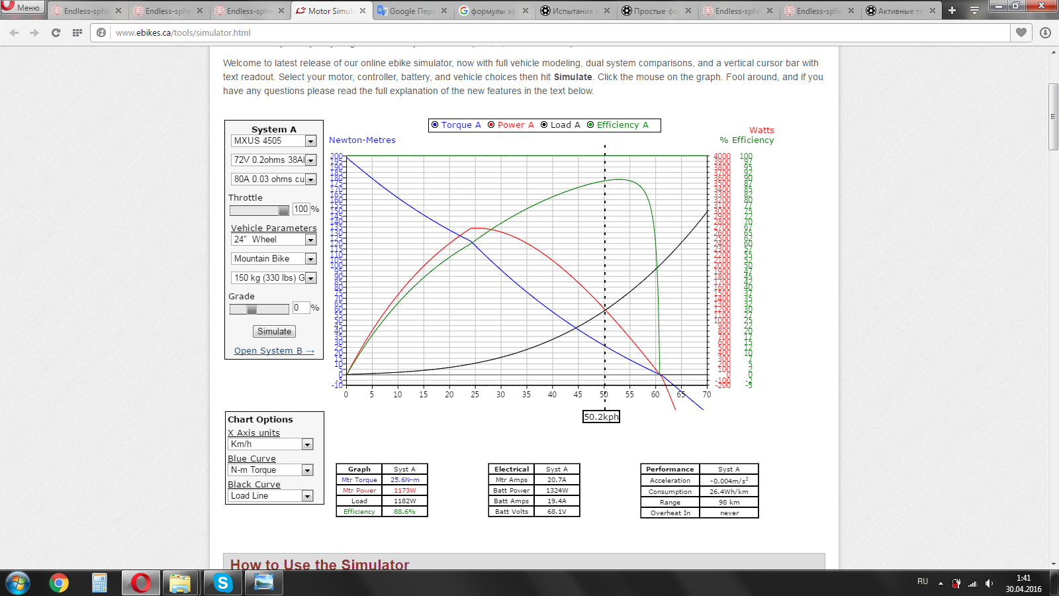Open a new tab with plus icon

pyautogui.click(x=952, y=11)
